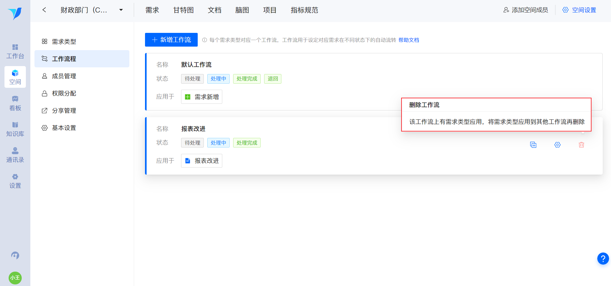611x286 pixels.
Task: Click the 删除工作流 popover title
Action: point(424,105)
